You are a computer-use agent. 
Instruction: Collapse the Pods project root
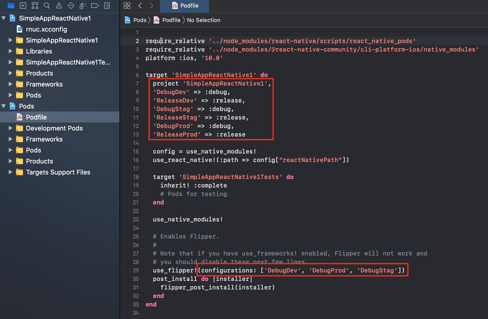[x=4, y=106]
